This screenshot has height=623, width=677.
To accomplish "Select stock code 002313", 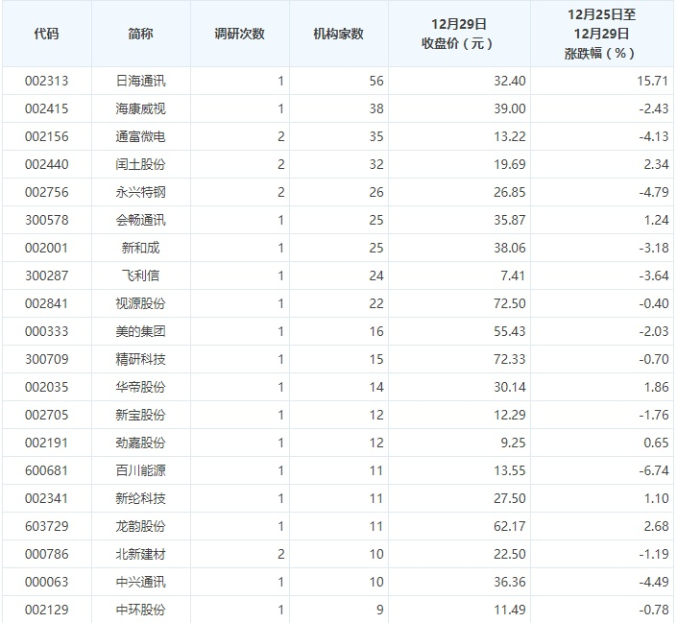I will [x=47, y=81].
